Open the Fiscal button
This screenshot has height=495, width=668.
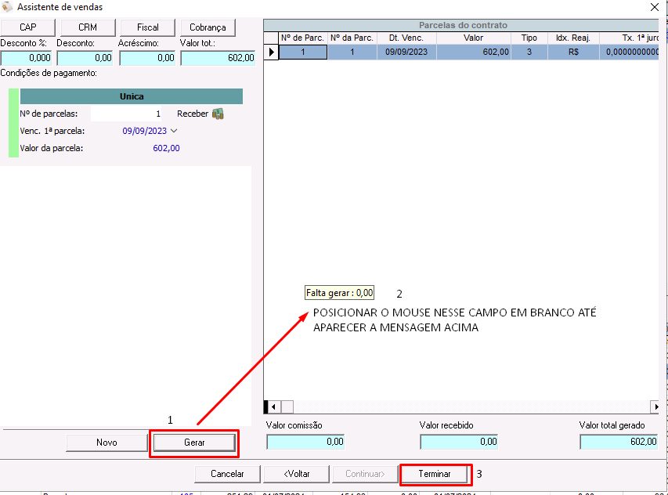pyautogui.click(x=147, y=27)
